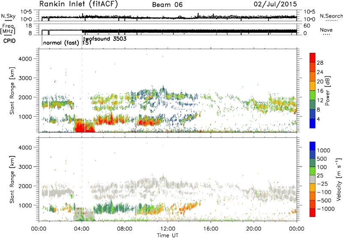The height and width of the screenshot is (238, 343).
Task: Click the "18" frequency axis tick
Action: click(29, 26)
